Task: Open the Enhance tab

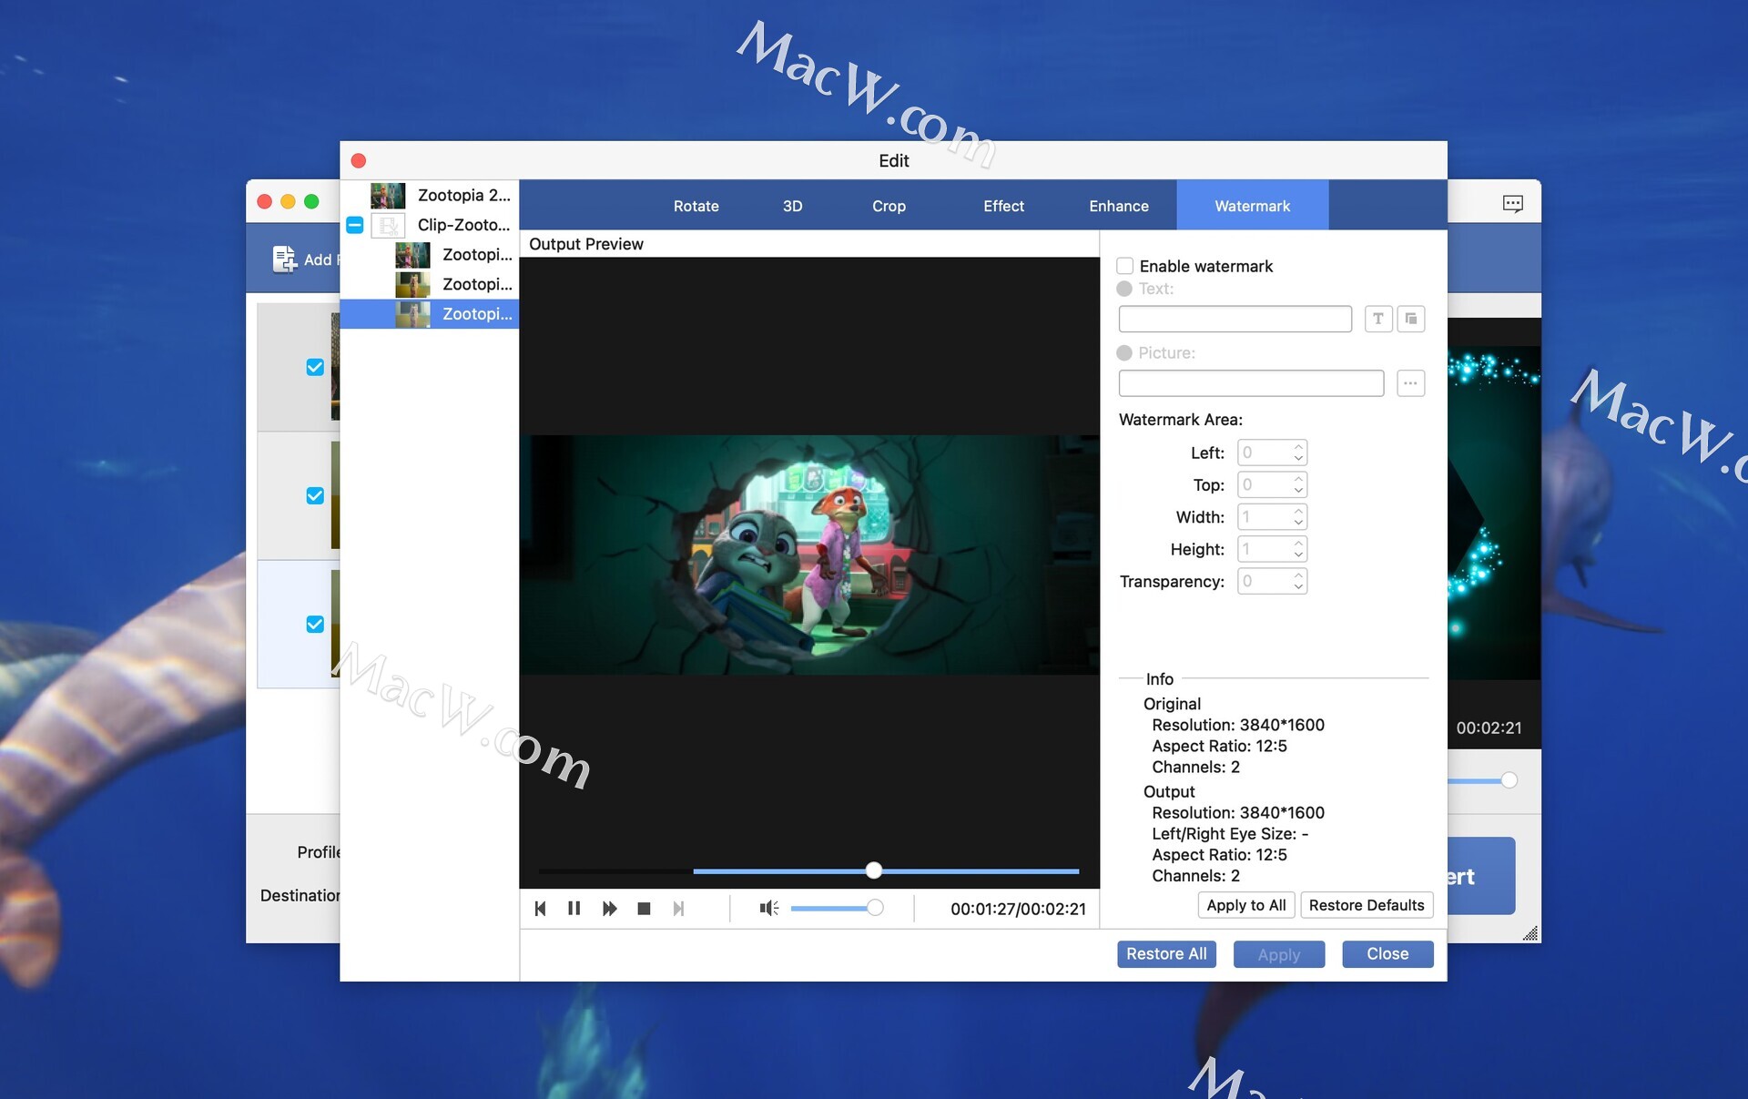Action: pos(1118,206)
